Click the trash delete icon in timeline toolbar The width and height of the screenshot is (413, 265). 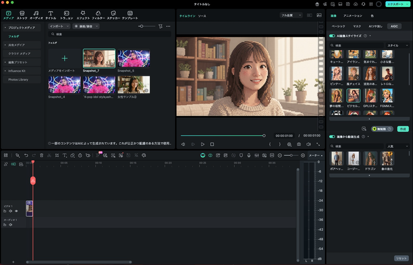[x=41, y=155]
